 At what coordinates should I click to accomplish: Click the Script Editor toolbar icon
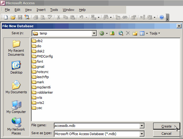coord(125,17)
